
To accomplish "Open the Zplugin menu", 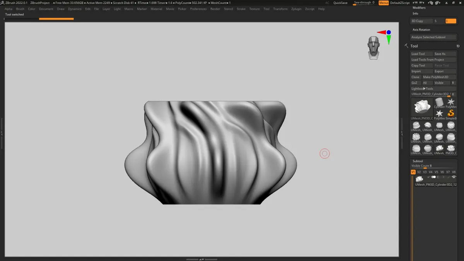I will [296, 9].
